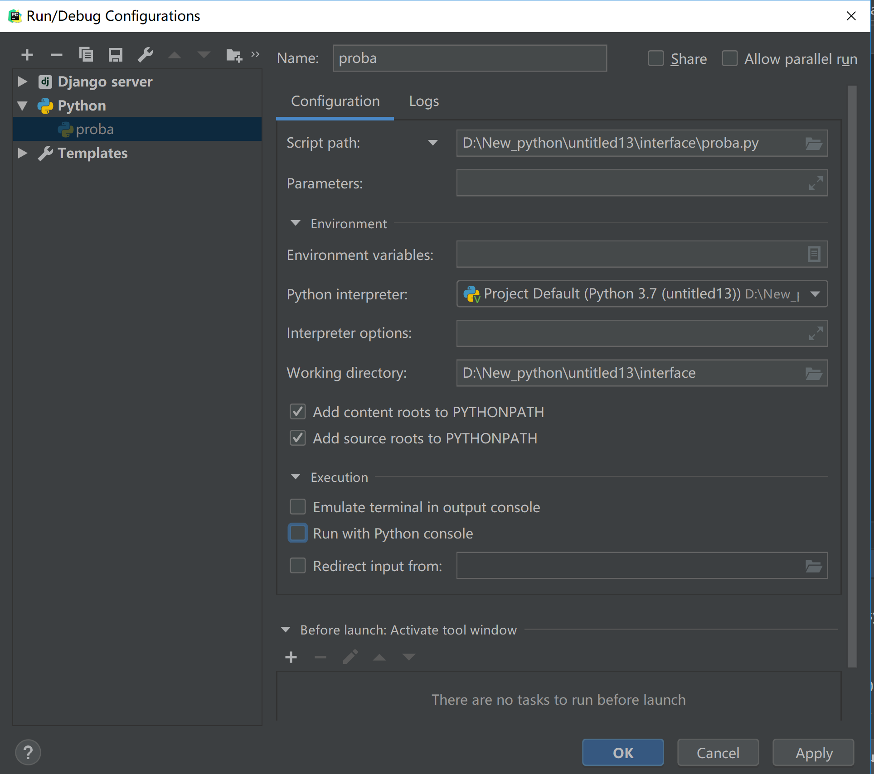Viewport: 874px width, 774px height.
Task: Collapse the Environment section
Action: click(x=296, y=223)
